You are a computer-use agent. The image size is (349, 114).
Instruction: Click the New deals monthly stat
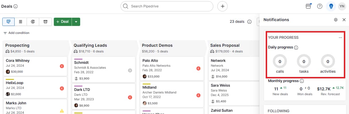tap(280, 91)
